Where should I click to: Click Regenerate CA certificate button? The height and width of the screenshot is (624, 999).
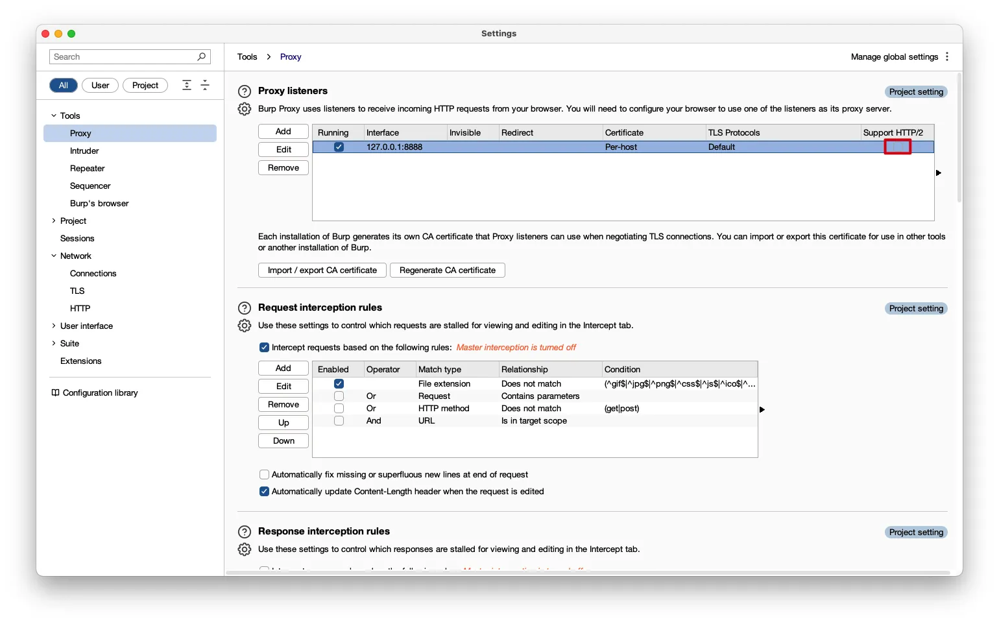coord(448,270)
